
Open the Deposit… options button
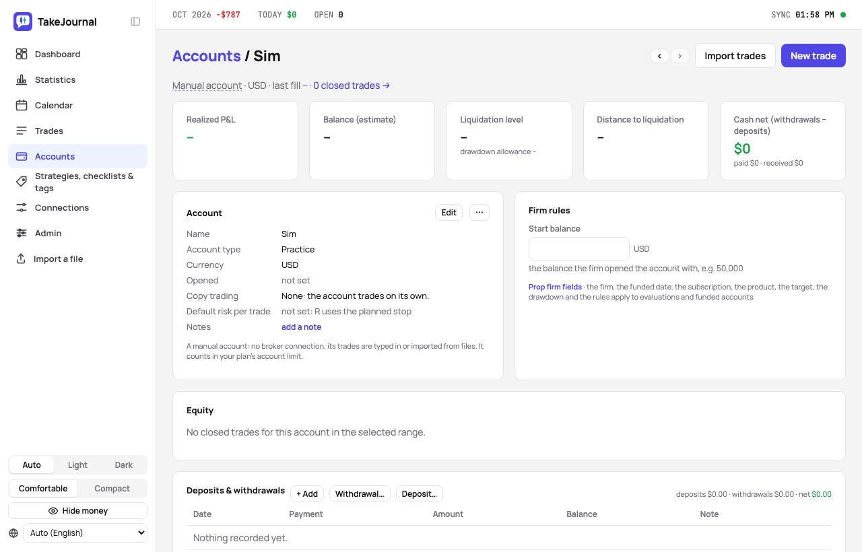click(420, 494)
